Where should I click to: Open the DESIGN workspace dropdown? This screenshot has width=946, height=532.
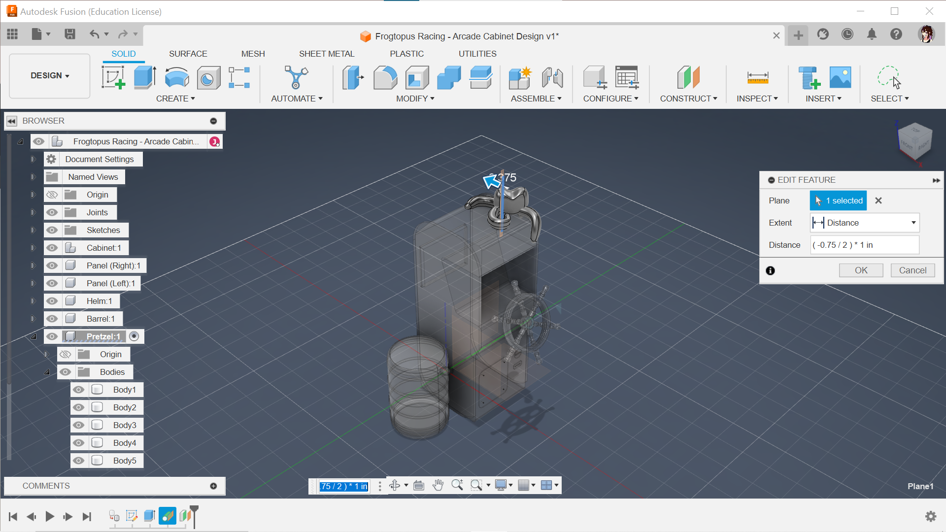pyautogui.click(x=50, y=76)
